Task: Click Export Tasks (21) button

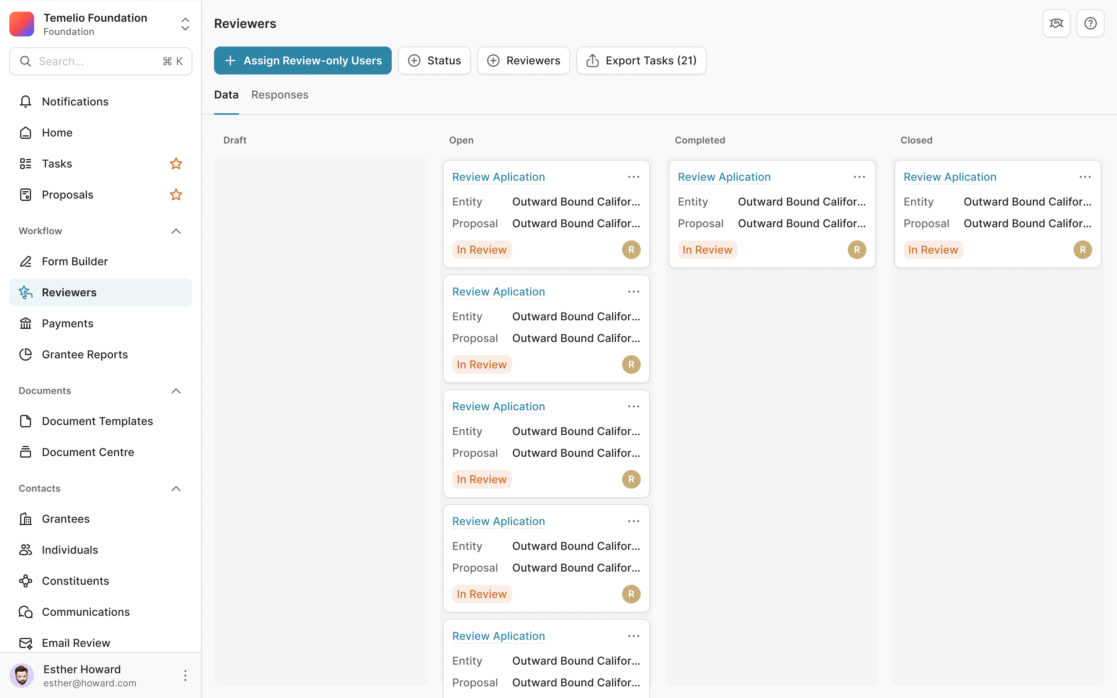Action: (x=641, y=60)
